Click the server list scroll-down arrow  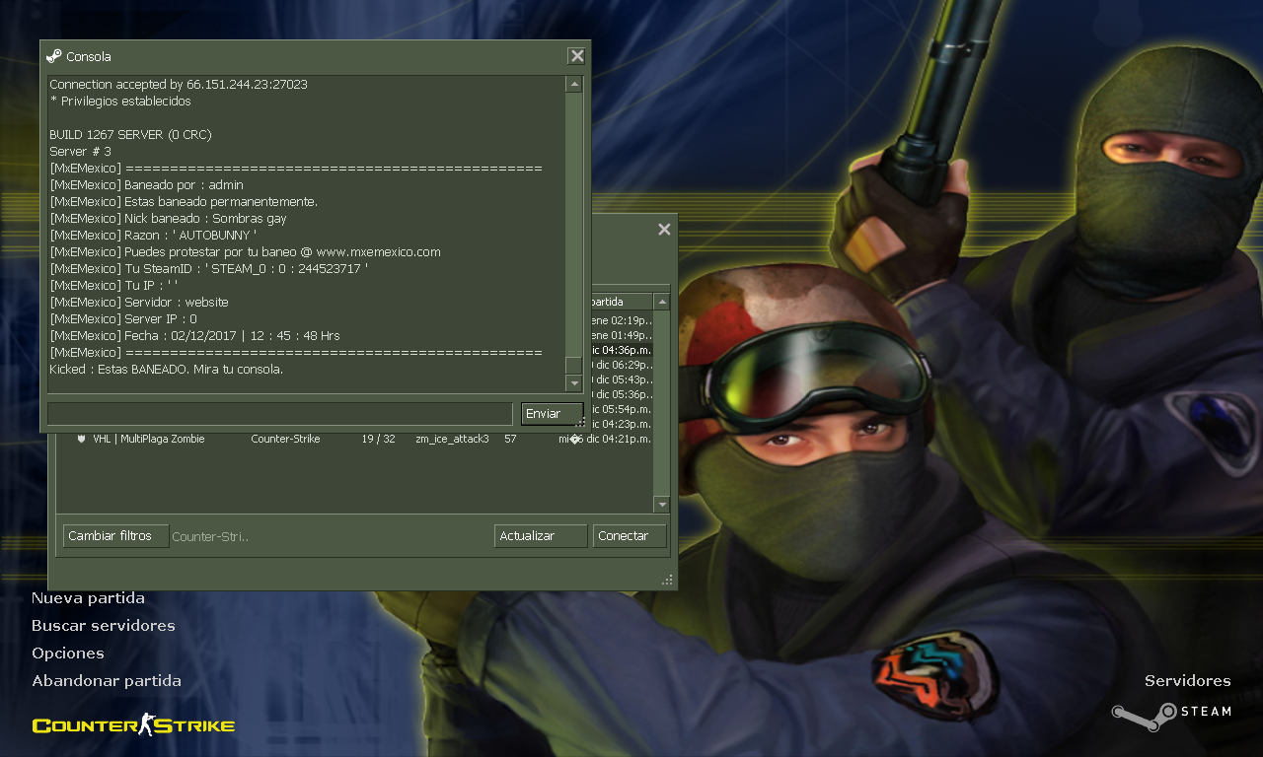[662, 505]
